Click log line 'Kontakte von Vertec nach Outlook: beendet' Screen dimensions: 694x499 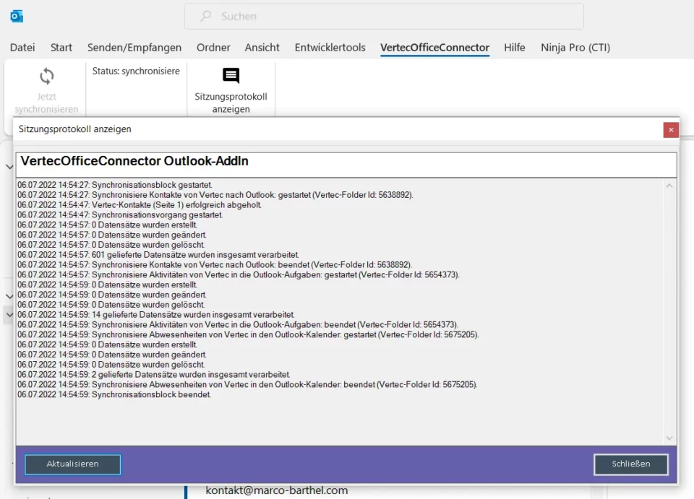tap(215, 265)
